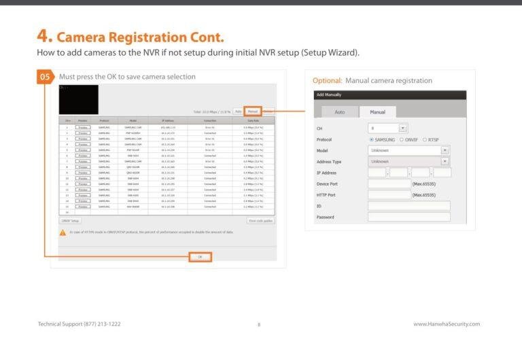The image size is (522, 338).
Task: Click the button at lower right of camera table
Action: (x=261, y=221)
